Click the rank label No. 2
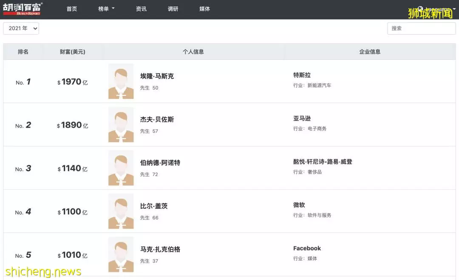 (x=23, y=125)
